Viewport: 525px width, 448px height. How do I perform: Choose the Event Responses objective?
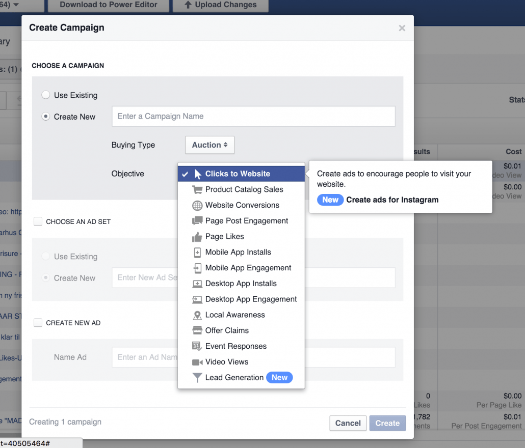point(241,346)
